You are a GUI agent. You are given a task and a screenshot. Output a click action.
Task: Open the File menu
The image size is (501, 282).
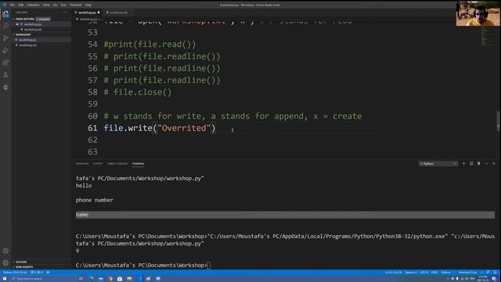tap(13, 5)
